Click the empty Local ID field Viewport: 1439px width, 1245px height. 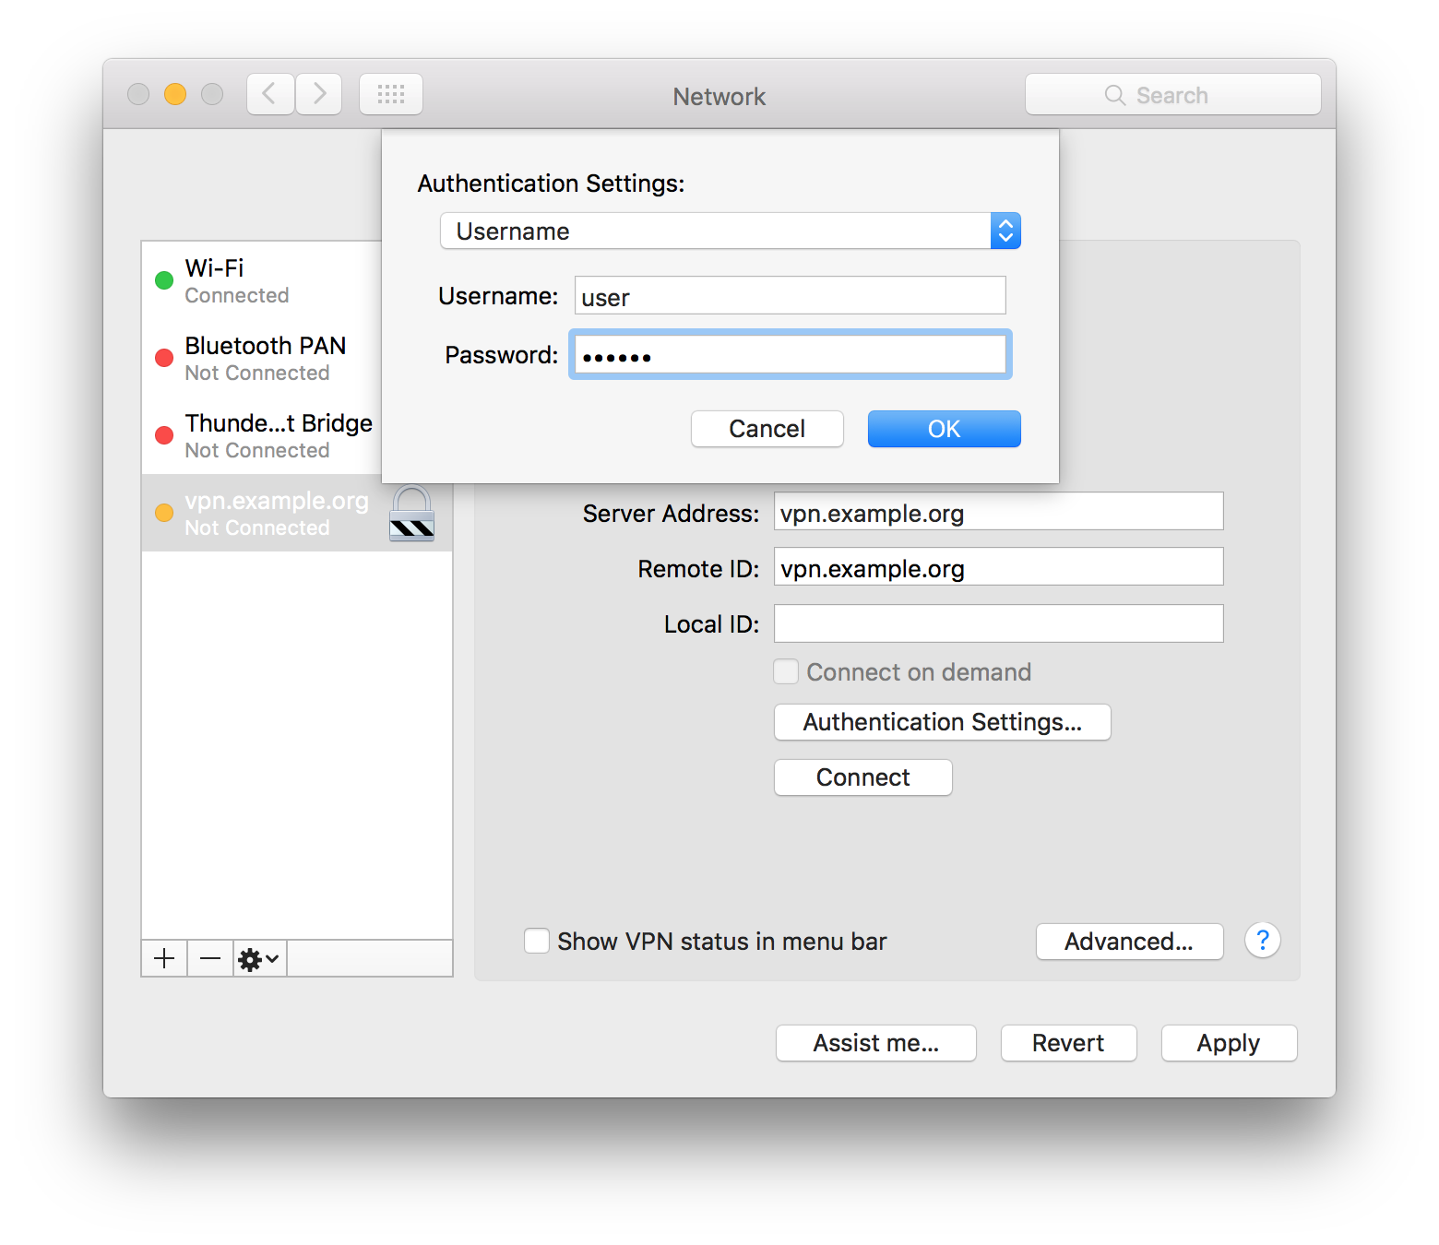[998, 623]
